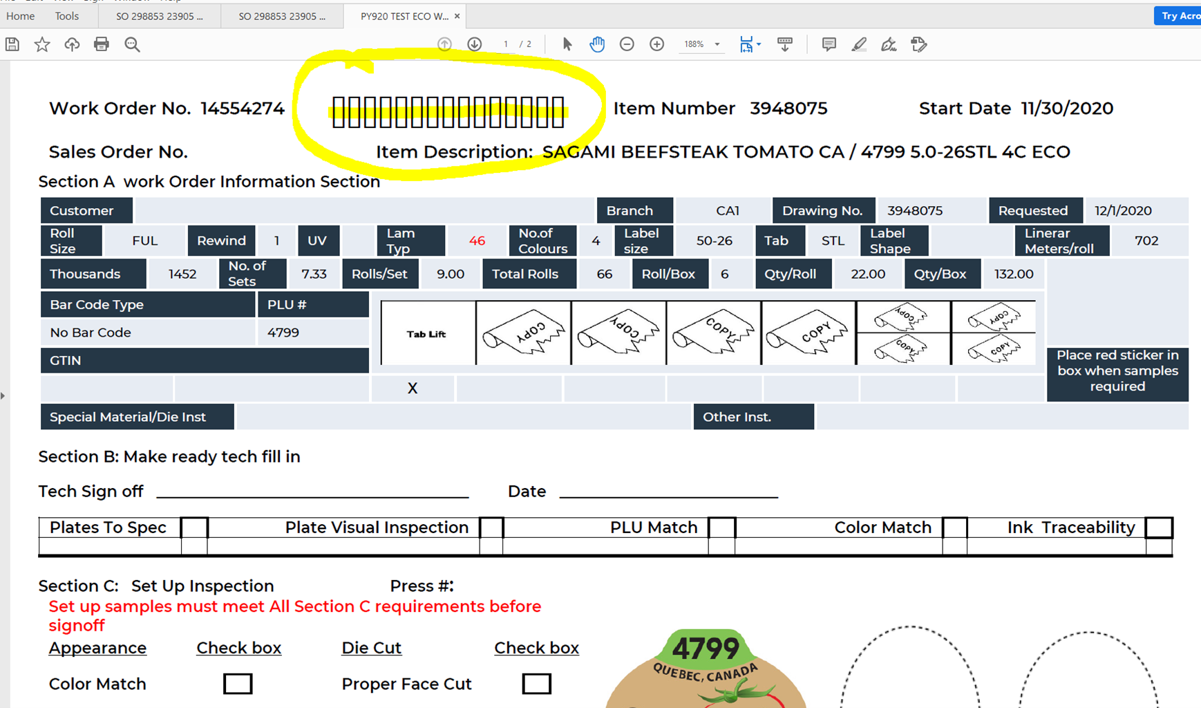Select Work Order No. 14554274 text
Screen dimensions: 1201x708
tap(167, 109)
